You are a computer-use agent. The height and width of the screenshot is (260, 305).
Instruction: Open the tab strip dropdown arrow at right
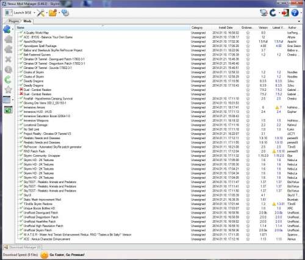[x=299, y=21]
